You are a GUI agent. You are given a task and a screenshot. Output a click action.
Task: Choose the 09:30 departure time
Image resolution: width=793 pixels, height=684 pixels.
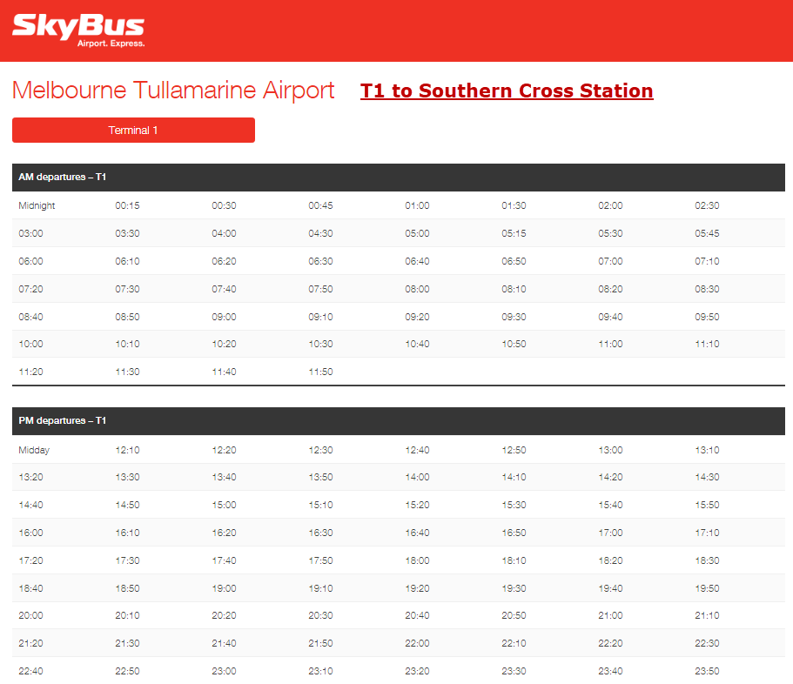(x=514, y=317)
